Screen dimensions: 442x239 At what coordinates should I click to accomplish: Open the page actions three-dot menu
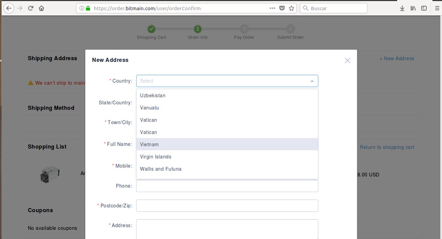pos(272,8)
